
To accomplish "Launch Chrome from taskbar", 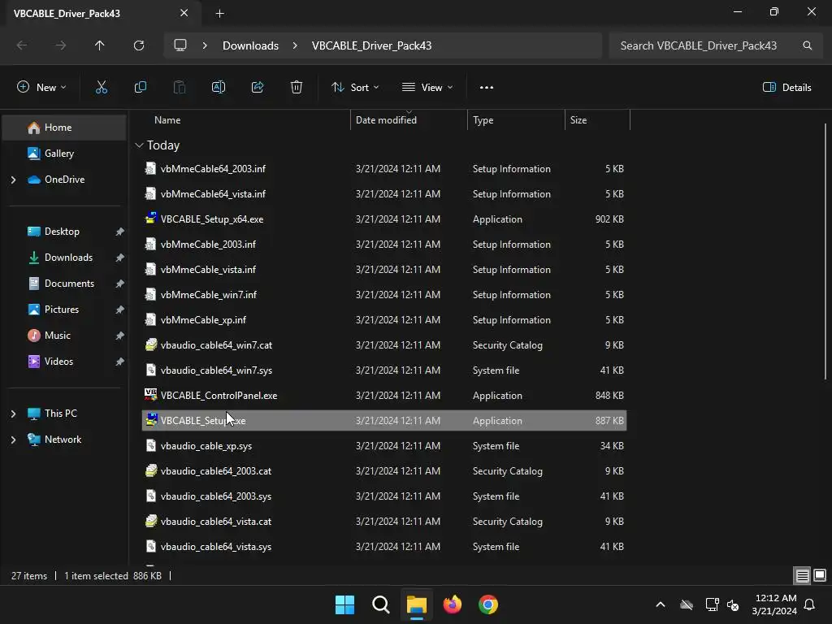I will point(488,604).
